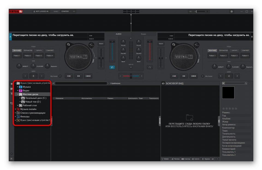
Task: Click the album cover thumbnail in the info panel
Action: click(x=228, y=93)
